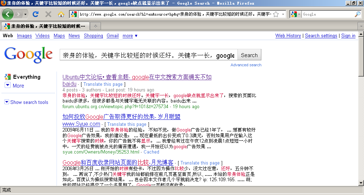364x195 pixels.
Task: Click the stop loading X icon
Action: [x=48, y=14]
